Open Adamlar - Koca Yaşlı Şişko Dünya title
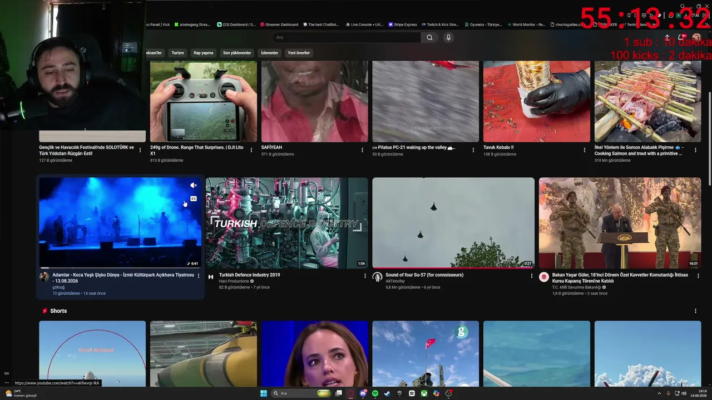This screenshot has height=400, width=712. click(123, 278)
